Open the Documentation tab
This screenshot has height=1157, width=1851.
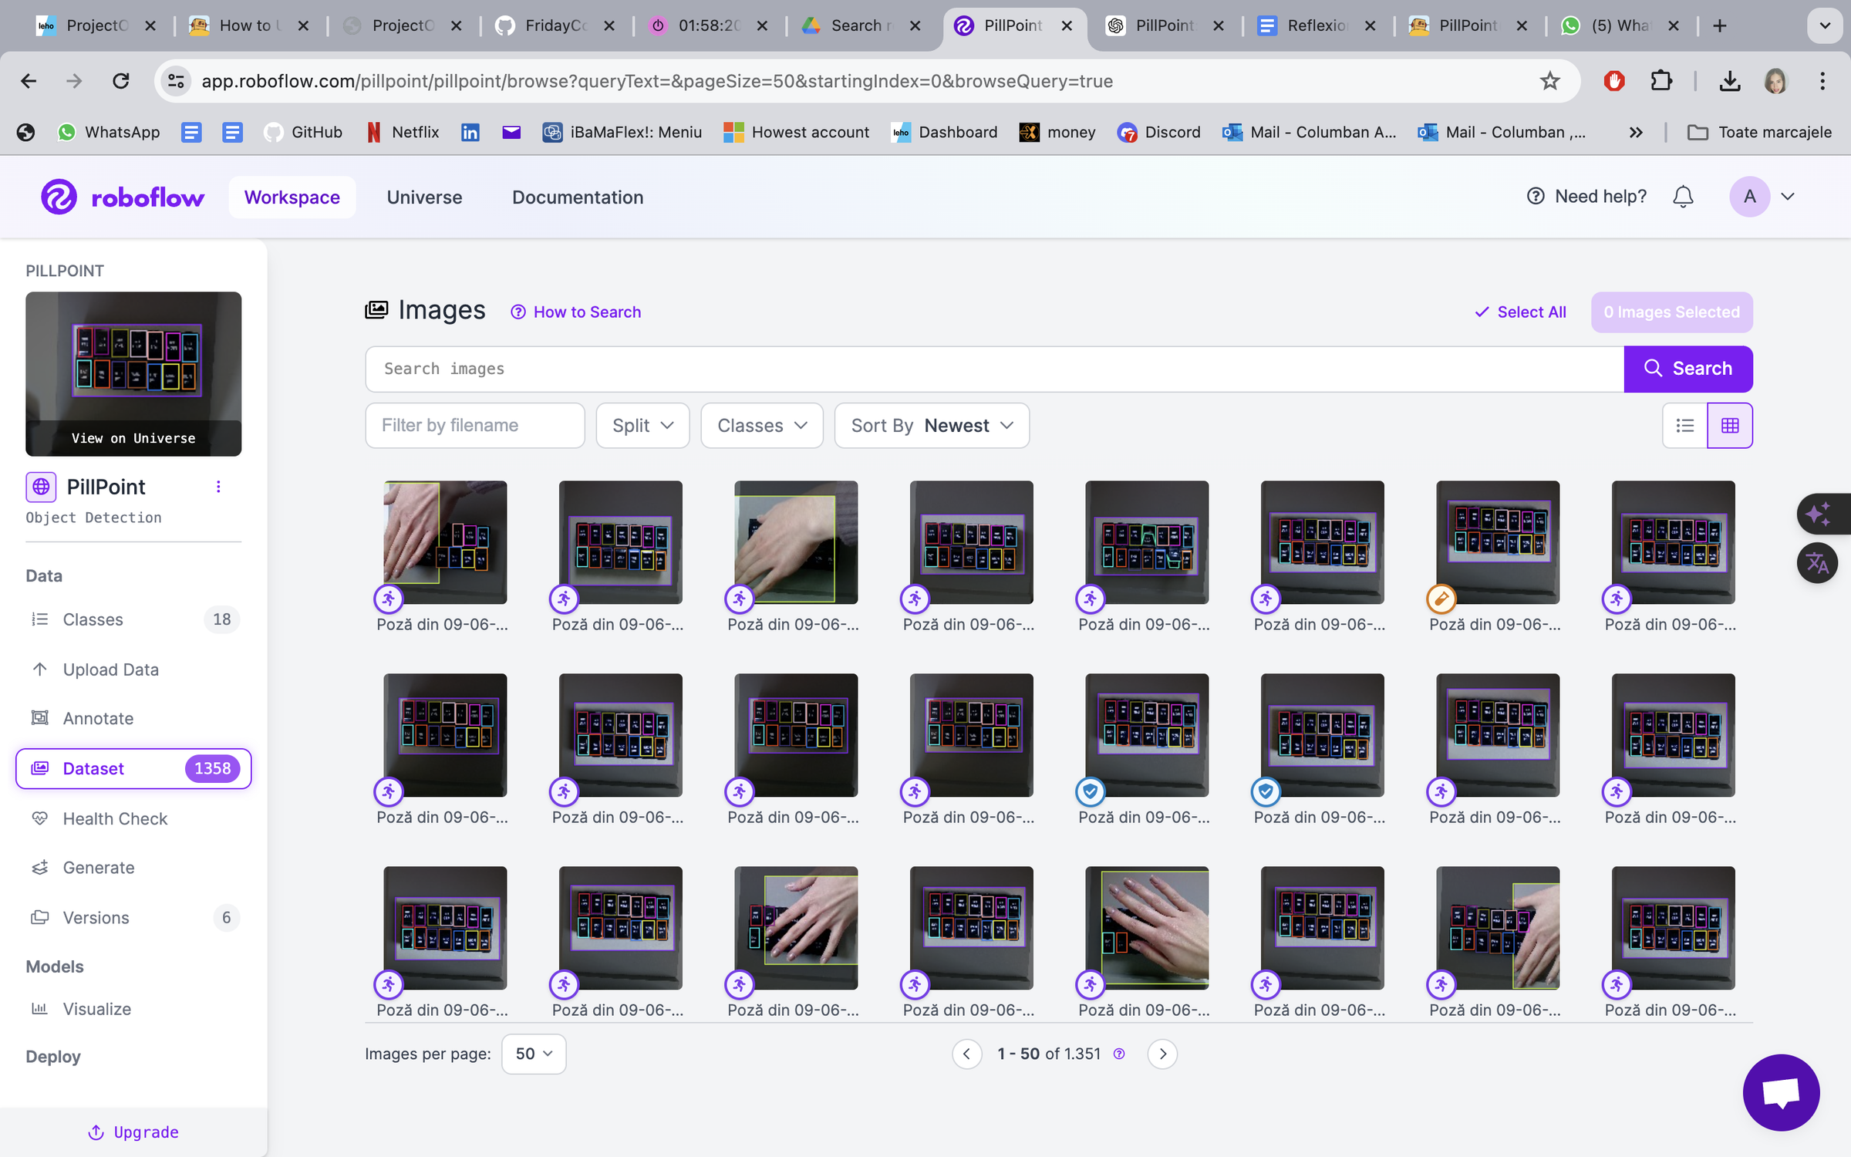coord(577,197)
